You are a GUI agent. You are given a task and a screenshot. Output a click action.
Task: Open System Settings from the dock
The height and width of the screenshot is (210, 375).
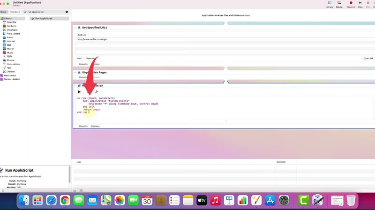284,200
